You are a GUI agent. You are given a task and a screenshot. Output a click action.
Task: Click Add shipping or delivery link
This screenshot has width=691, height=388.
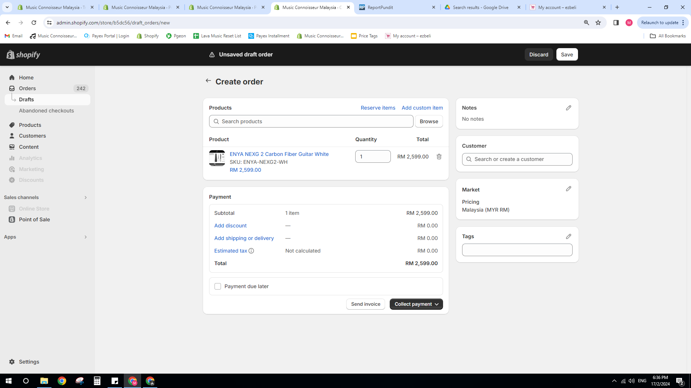point(244,238)
